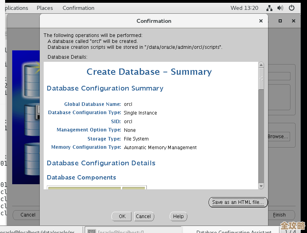The image size is (307, 233).
Task: Click the Browse... button behind the dialog
Action: click(278, 137)
